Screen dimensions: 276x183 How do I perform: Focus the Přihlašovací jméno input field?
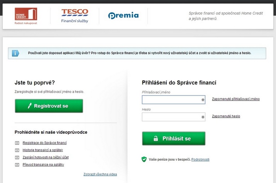pos(174,100)
